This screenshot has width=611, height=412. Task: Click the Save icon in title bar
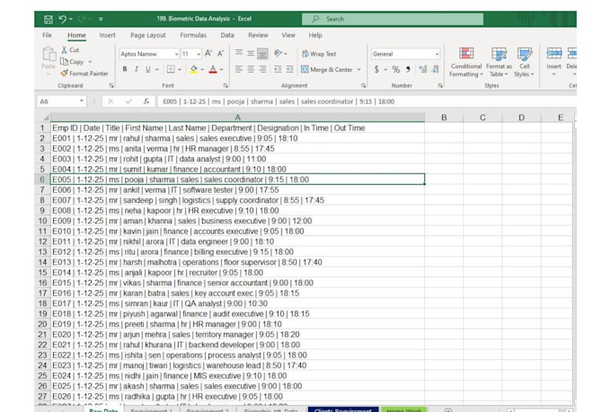coord(48,19)
